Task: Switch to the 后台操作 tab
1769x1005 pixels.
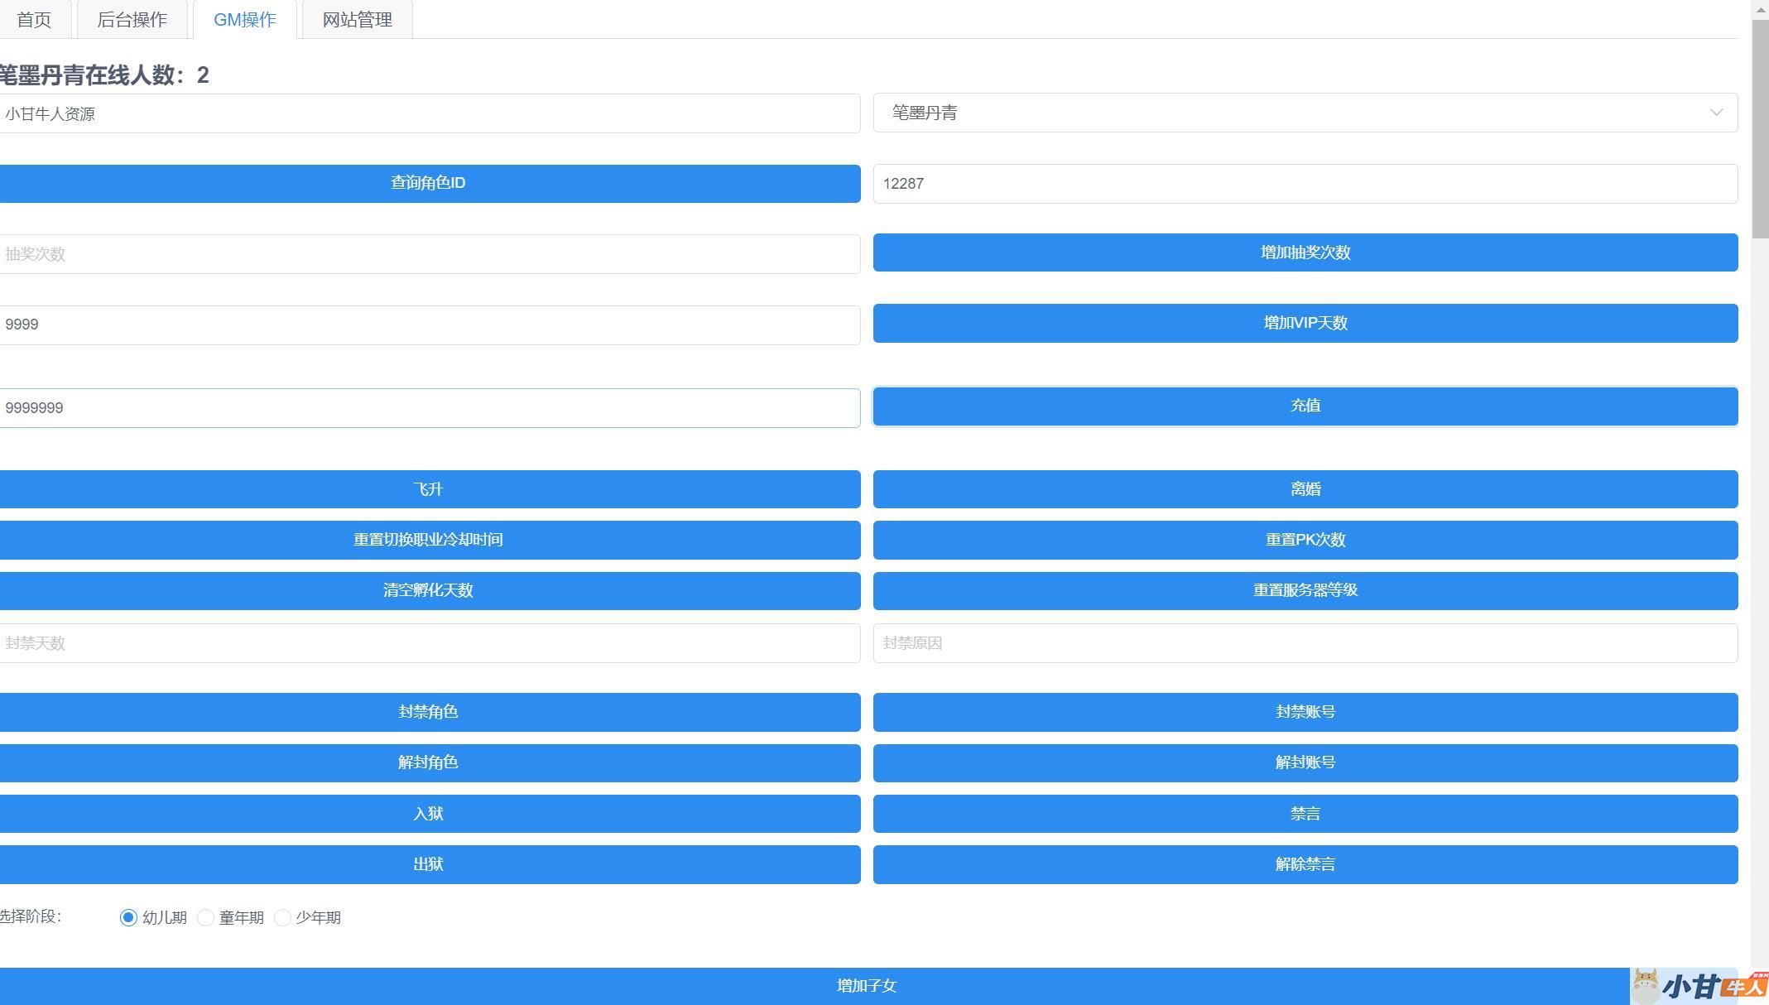Action: tap(132, 20)
